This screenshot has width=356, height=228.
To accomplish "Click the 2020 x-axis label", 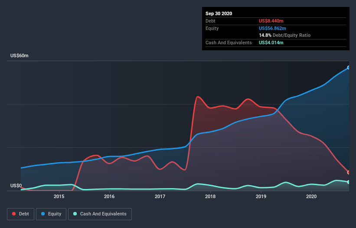I will (311, 196).
